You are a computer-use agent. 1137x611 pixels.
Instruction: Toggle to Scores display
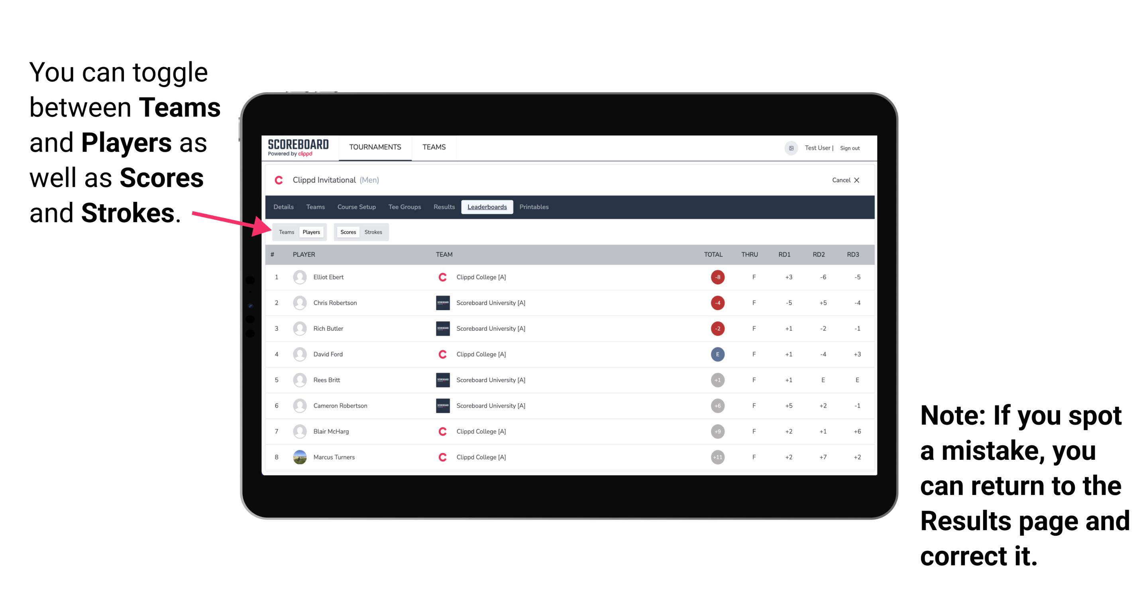tap(347, 232)
